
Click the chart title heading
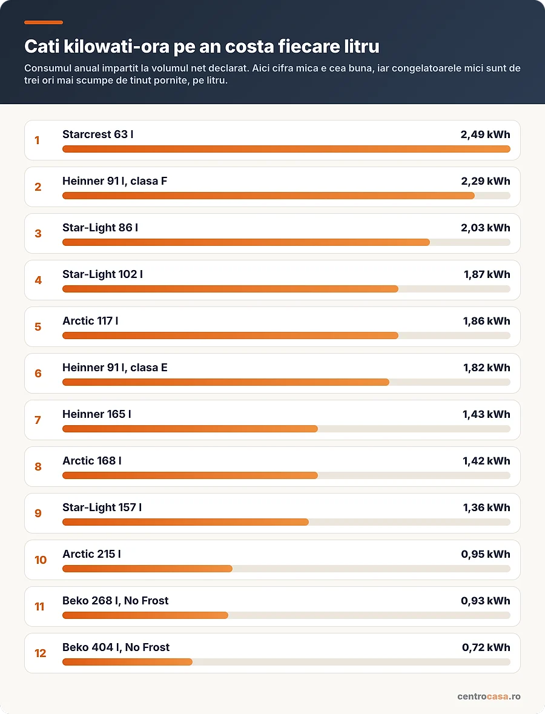(x=202, y=47)
